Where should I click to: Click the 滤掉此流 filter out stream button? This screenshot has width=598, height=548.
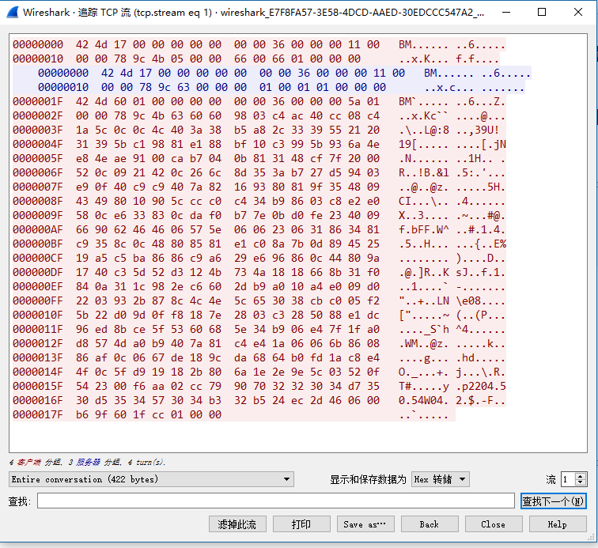(237, 524)
